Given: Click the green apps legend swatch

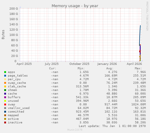Looking at the screenshot, I should 5,72.
